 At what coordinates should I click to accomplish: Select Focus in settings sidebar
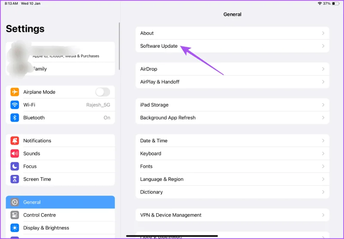pos(60,166)
